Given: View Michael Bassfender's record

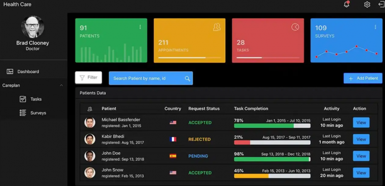Looking at the screenshot, I should pyautogui.click(x=361, y=122).
